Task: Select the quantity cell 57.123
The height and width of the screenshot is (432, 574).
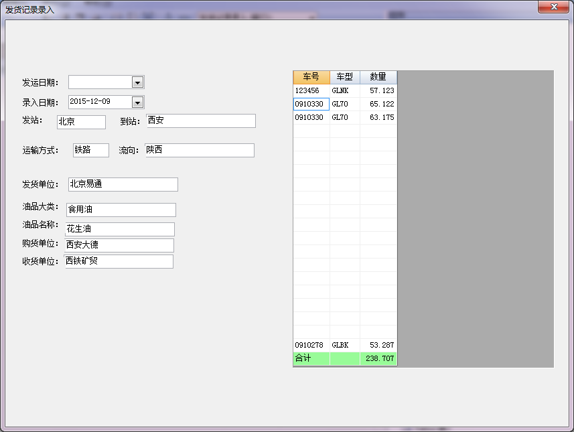Action: click(378, 90)
